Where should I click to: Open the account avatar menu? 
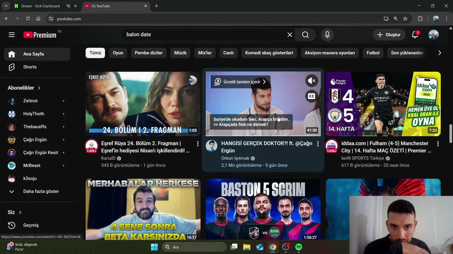pyautogui.click(x=434, y=35)
